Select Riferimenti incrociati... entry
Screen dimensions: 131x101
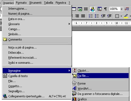37,58
